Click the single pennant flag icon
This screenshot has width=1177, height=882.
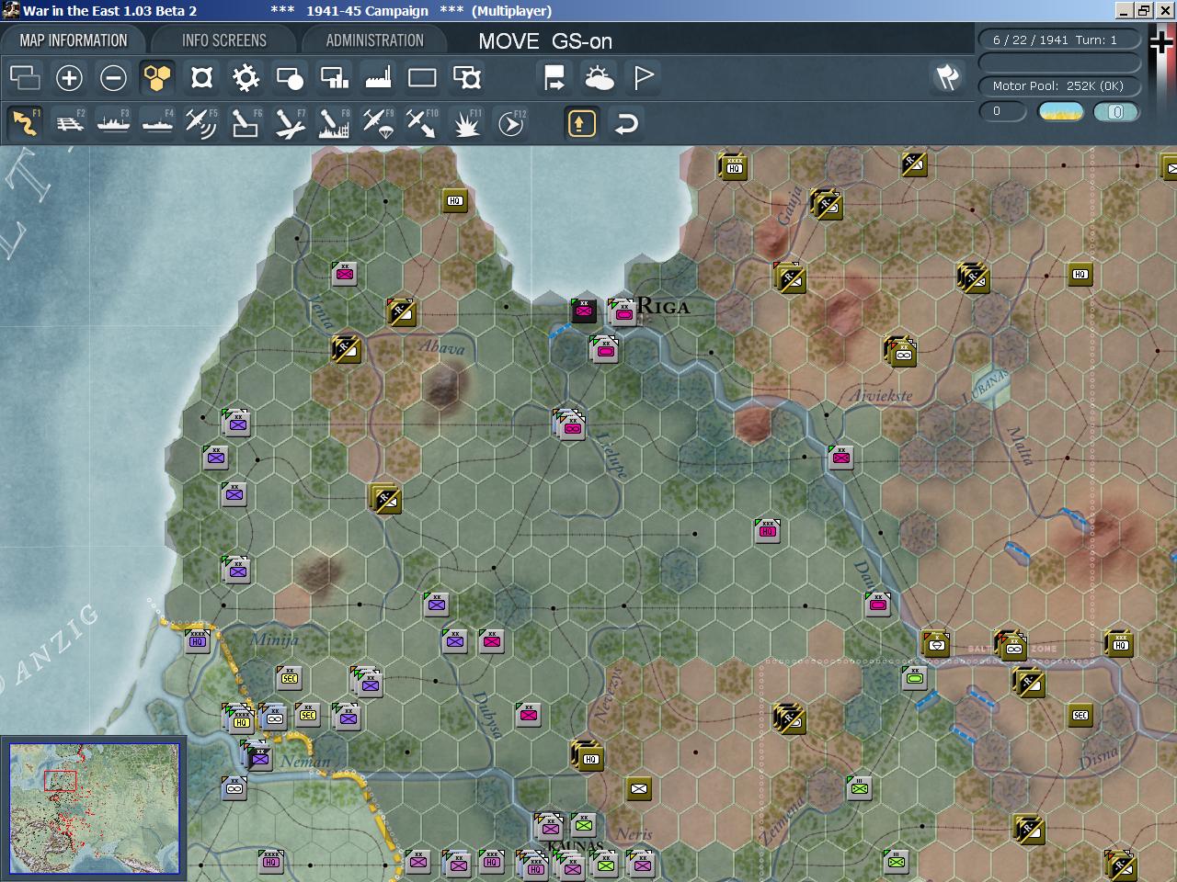(x=643, y=78)
